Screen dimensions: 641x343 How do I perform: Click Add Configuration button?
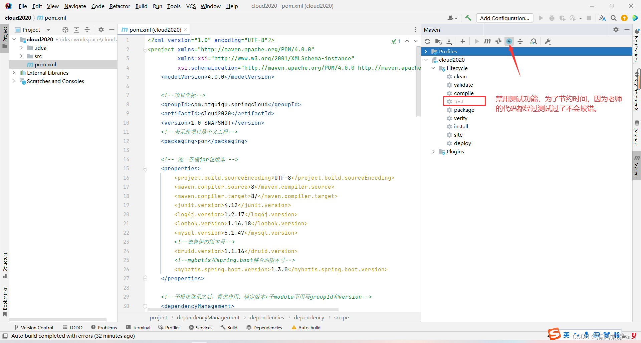click(x=504, y=18)
